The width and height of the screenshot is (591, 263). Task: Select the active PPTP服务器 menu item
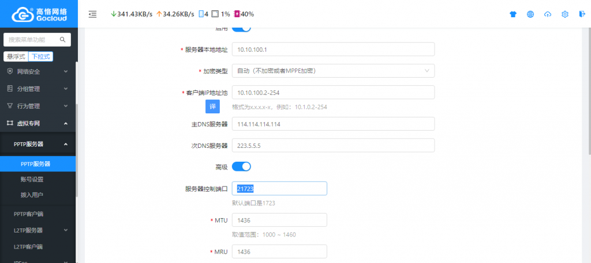click(x=38, y=164)
